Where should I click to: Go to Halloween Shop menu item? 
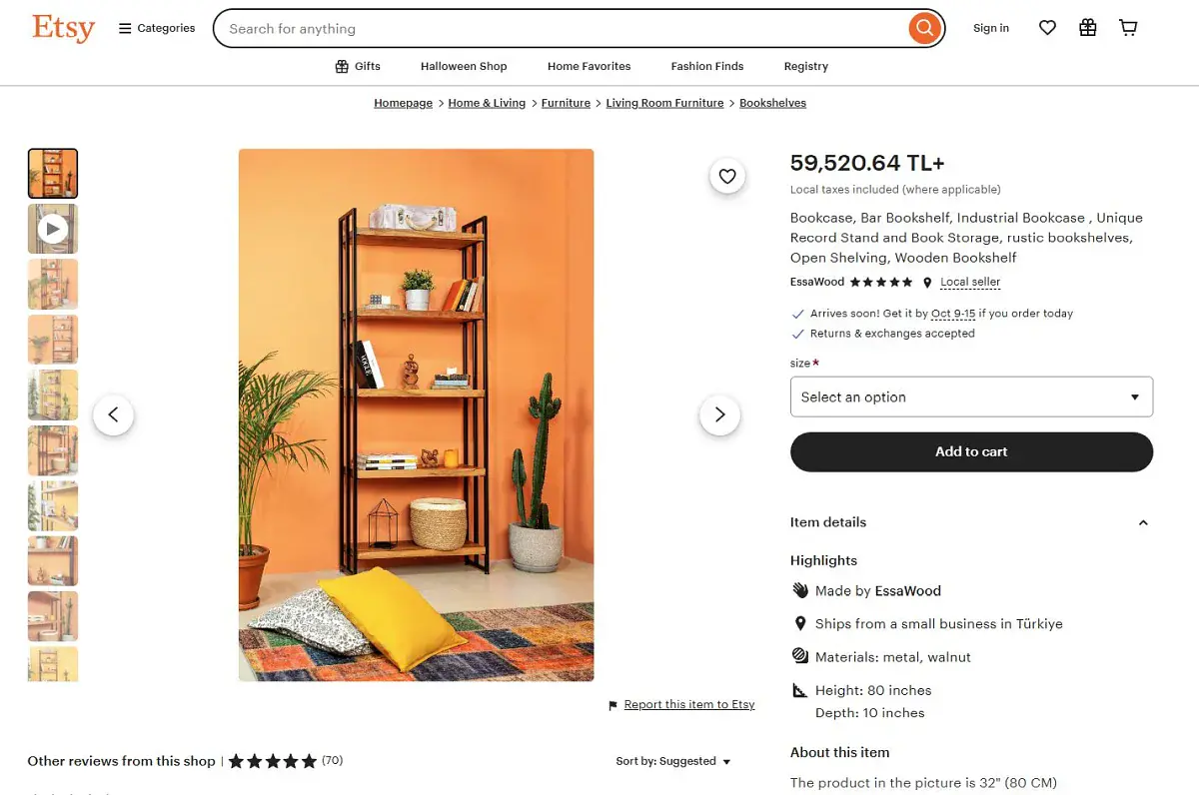click(464, 66)
